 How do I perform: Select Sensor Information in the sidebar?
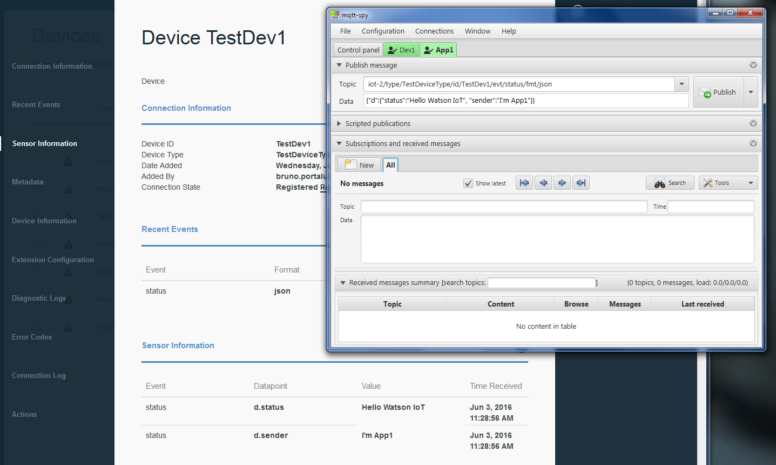45,143
